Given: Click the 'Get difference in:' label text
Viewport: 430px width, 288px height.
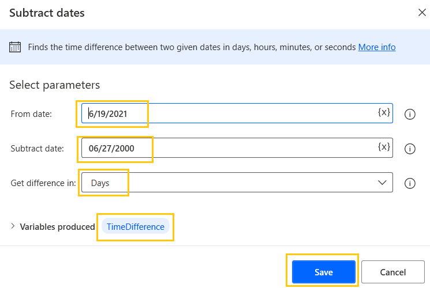Looking at the screenshot, I should [x=43, y=183].
